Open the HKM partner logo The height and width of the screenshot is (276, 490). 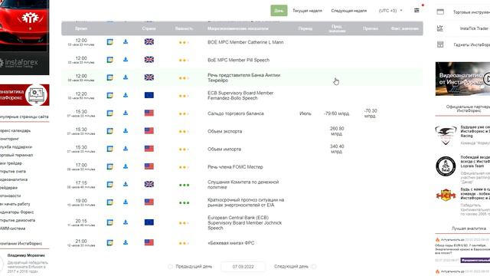(446, 195)
